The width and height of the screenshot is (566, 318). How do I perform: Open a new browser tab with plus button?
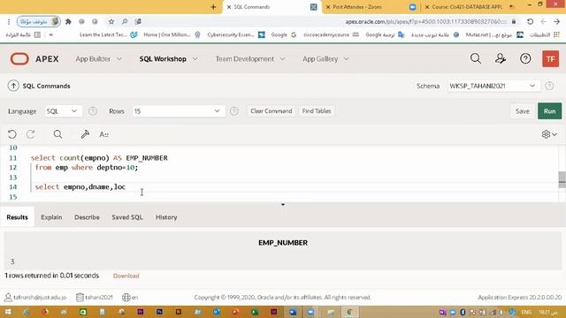(213, 7)
